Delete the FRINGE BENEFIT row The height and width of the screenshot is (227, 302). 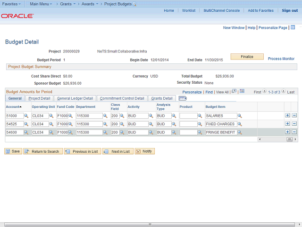pos(294,132)
